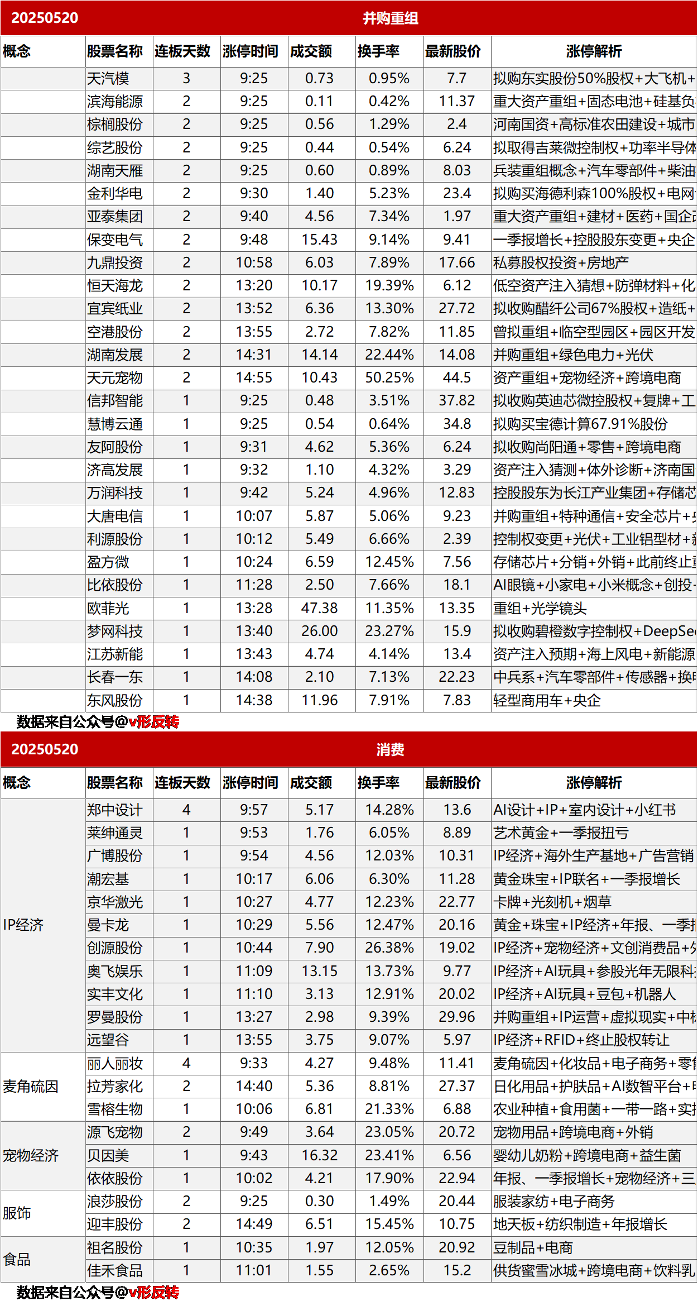
Task: Select stock name 九鼎投资
Action: click(x=115, y=262)
